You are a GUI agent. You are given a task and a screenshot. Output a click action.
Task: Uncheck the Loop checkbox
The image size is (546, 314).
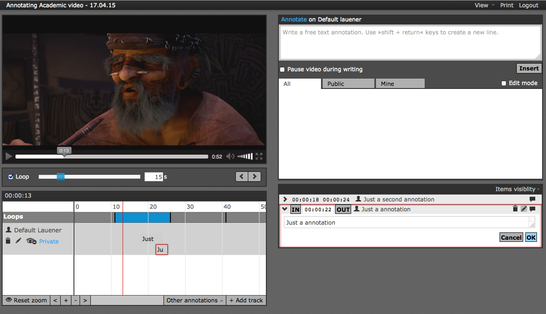click(11, 177)
